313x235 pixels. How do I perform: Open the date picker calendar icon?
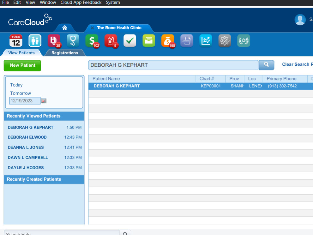pyautogui.click(x=44, y=101)
